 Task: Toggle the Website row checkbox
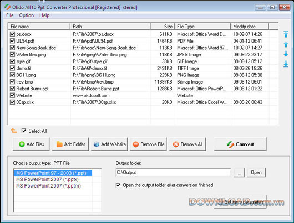12,95
